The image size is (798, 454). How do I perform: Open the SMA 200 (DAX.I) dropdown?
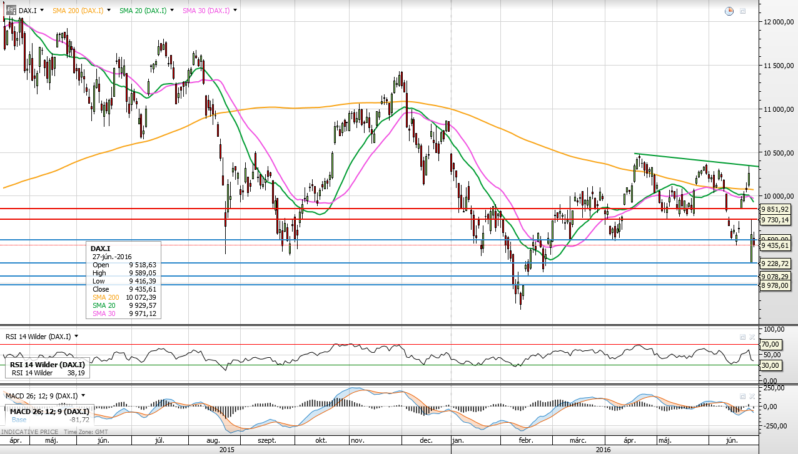click(109, 11)
